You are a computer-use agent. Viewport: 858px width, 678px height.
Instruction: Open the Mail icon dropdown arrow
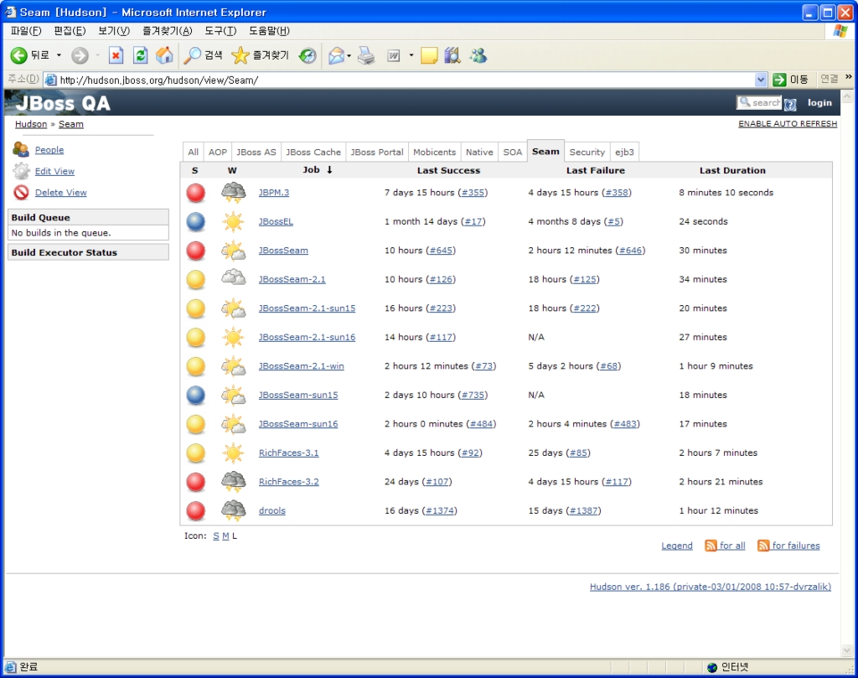coord(349,56)
